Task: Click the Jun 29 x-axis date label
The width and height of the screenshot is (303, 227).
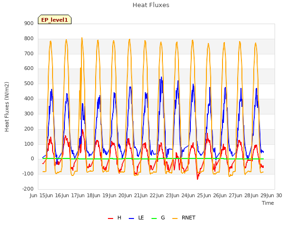Action: pyautogui.click(x=258, y=195)
